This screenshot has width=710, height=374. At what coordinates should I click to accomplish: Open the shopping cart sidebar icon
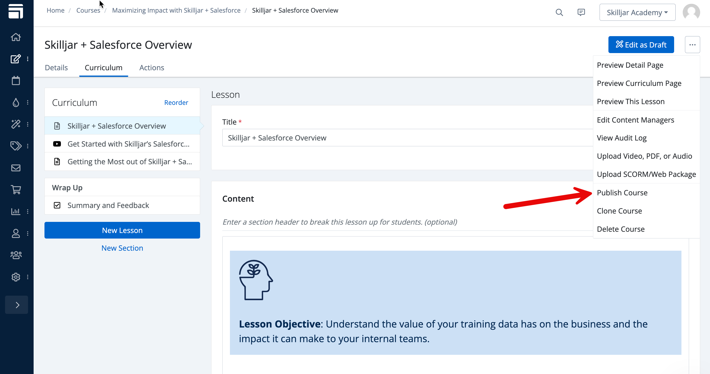click(16, 190)
